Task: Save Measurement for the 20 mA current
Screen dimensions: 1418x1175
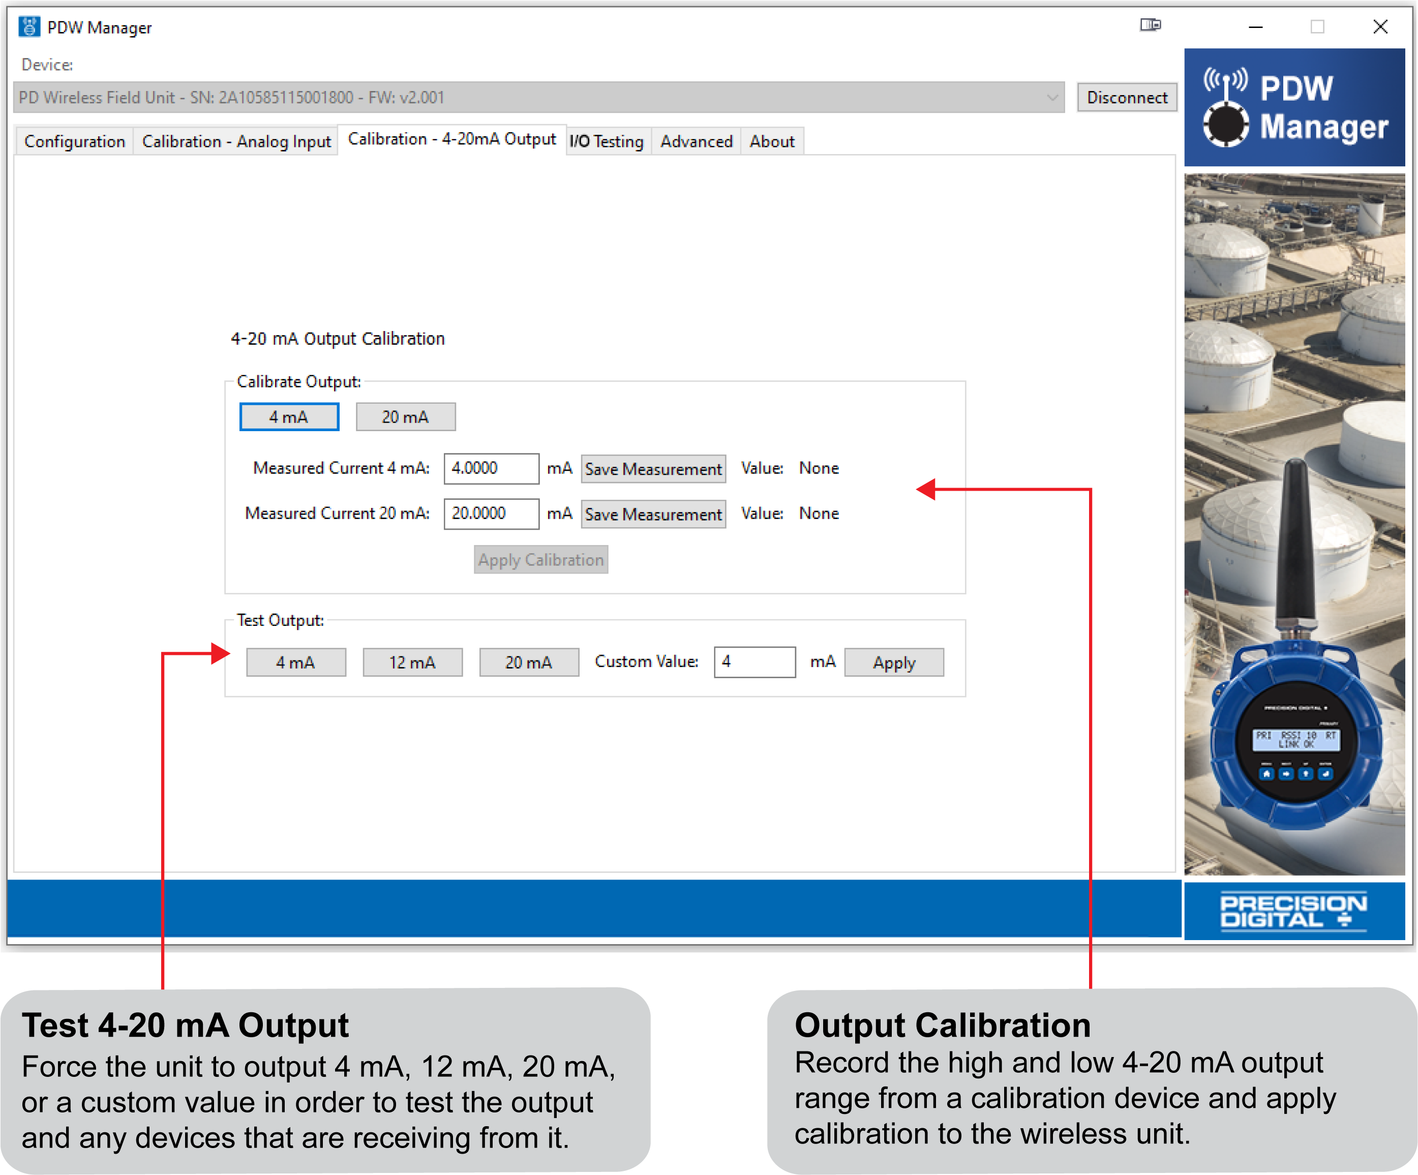Action: (653, 514)
